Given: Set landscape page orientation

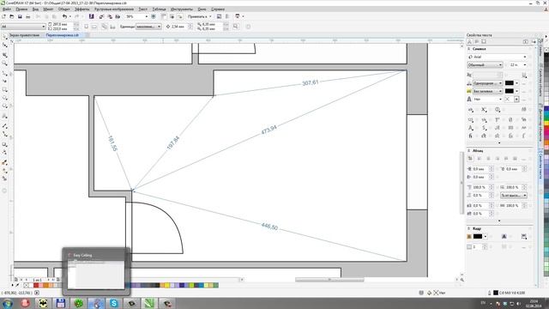Looking at the screenshot, I should 94,27.
